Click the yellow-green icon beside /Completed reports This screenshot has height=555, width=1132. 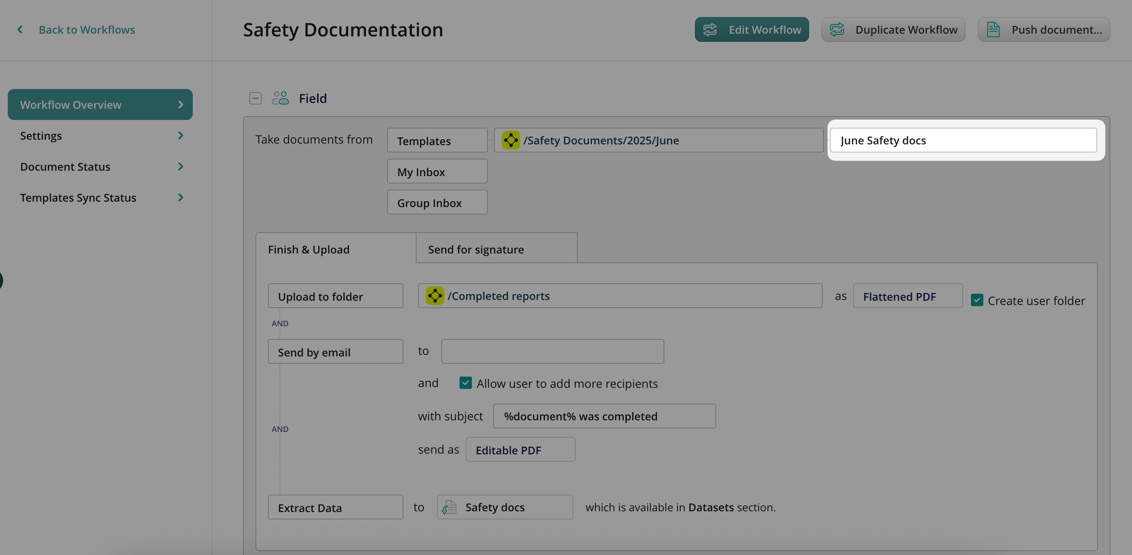435,296
